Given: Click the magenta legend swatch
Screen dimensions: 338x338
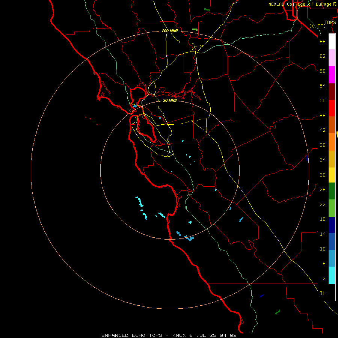Looking at the screenshot, I should (x=332, y=75).
